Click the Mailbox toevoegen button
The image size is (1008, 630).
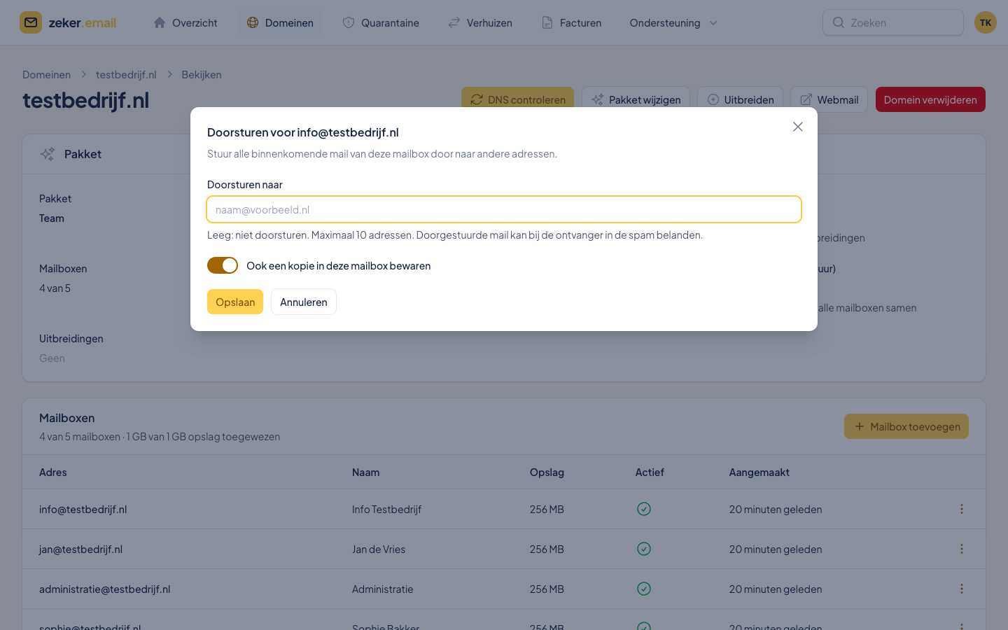(x=906, y=426)
